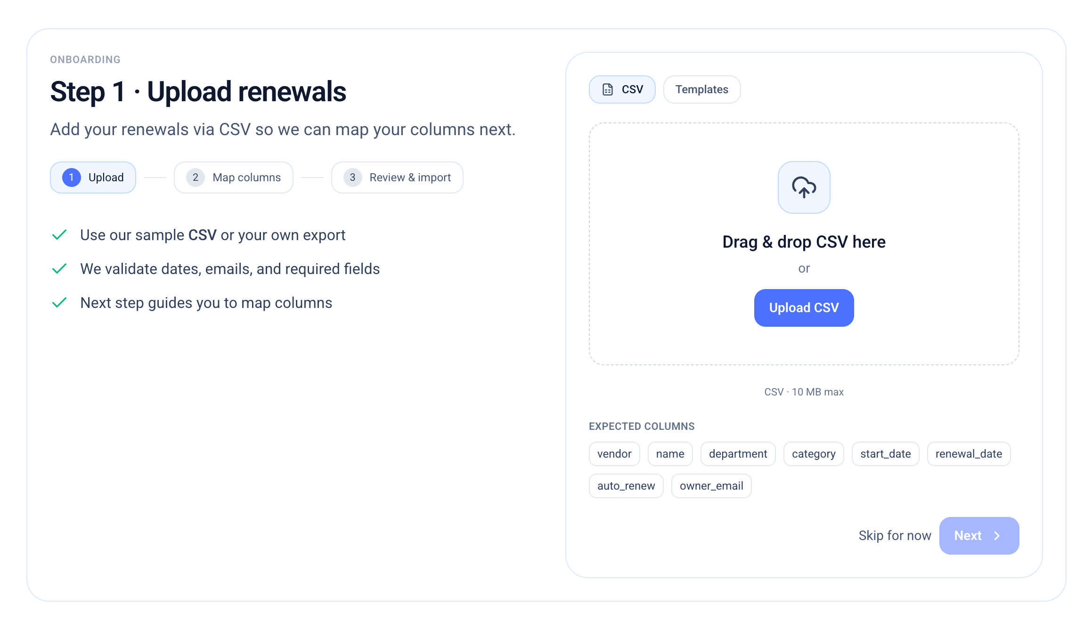The width and height of the screenshot is (1092, 629).
Task: Click the Drag & drop CSV dropzone
Action: point(804,242)
